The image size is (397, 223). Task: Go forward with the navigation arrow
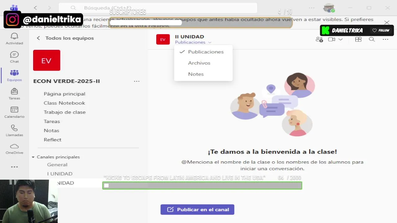(x=50, y=8)
